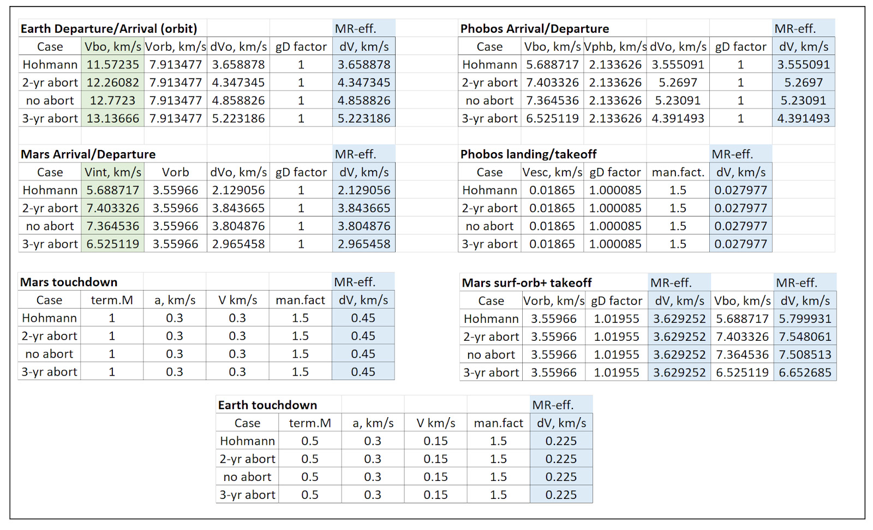Viewport: 873px width, 530px height.
Task: Select the Earth touchdown table title
Action: [267, 405]
